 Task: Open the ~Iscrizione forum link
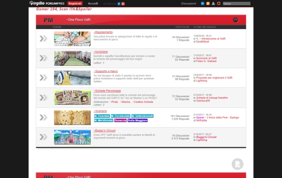(x=101, y=52)
